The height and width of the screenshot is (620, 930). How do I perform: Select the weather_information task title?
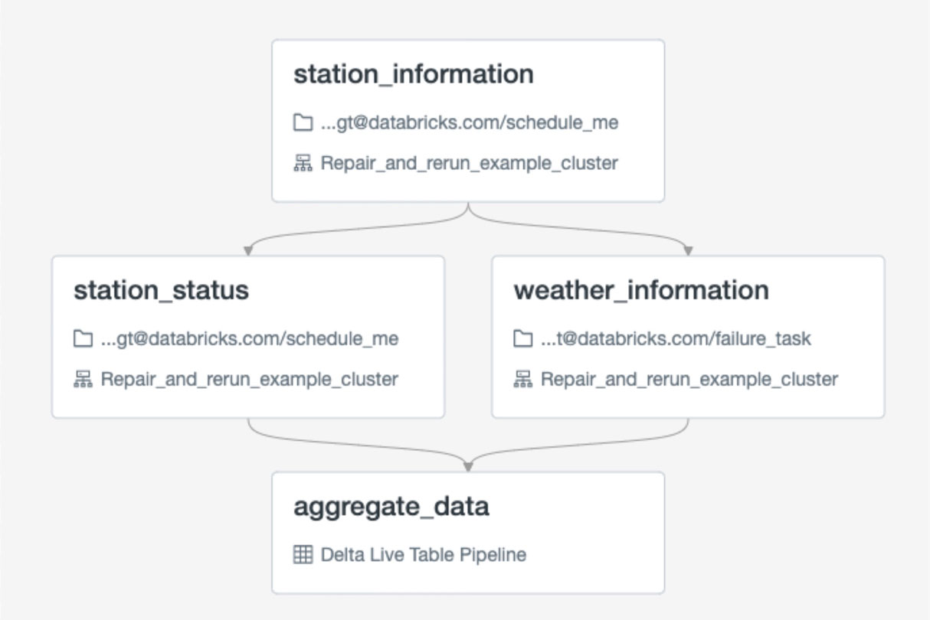coord(640,290)
